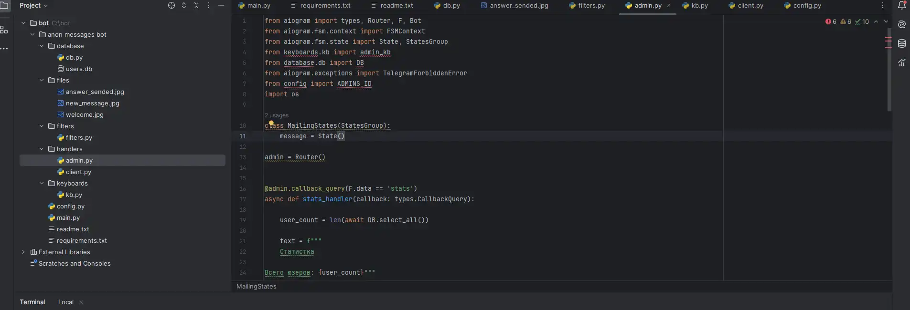The width and height of the screenshot is (910, 310).
Task: Open the editor tabs options menu
Action: (x=883, y=5)
